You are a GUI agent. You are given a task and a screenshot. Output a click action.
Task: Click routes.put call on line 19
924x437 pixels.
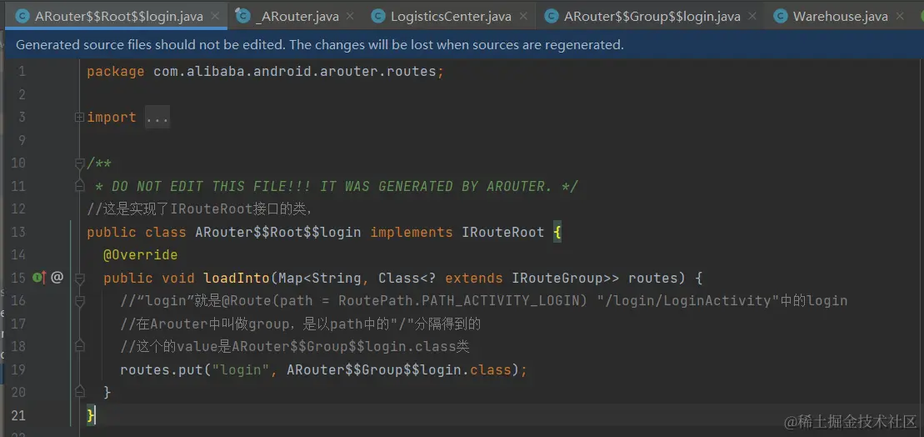[162, 369]
